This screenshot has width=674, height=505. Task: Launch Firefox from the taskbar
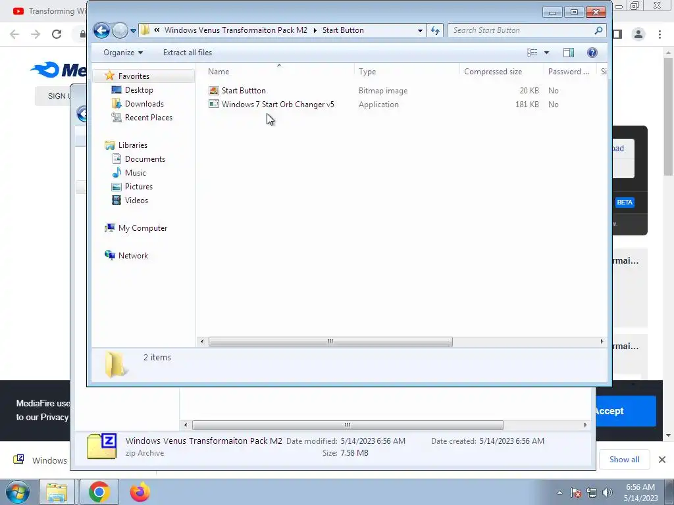pyautogui.click(x=140, y=492)
